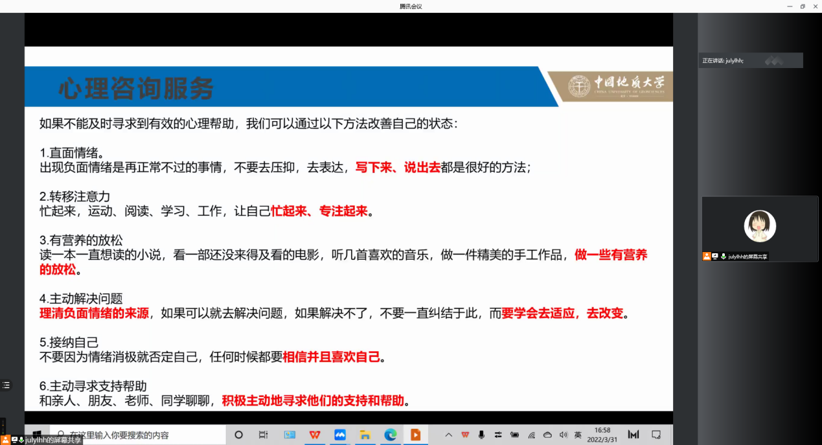Open the Tencent Meeting icon in shared taskbar

tap(340, 435)
